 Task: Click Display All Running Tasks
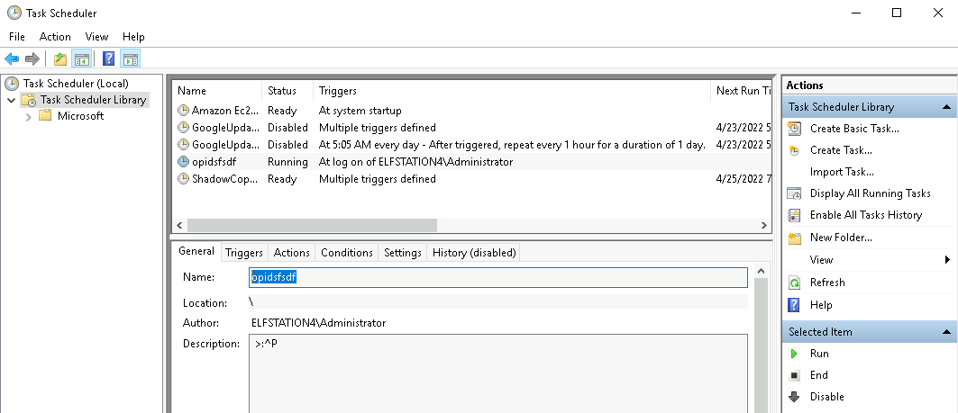[870, 193]
